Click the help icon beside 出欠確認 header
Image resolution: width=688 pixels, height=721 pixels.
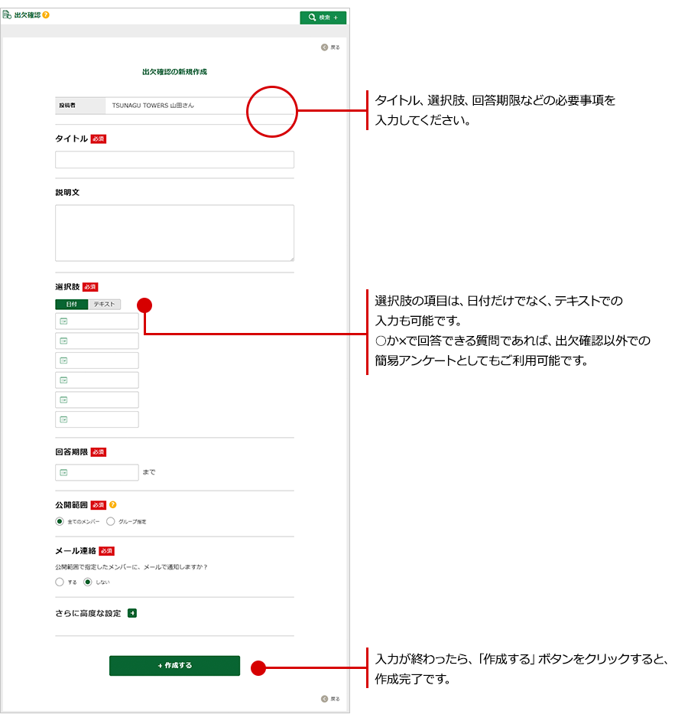46,15
